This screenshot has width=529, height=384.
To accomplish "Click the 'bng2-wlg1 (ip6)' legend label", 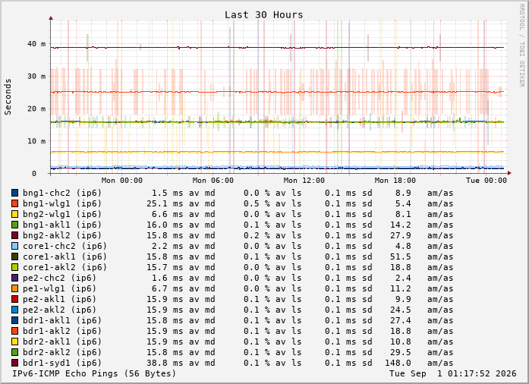I will point(62,214).
